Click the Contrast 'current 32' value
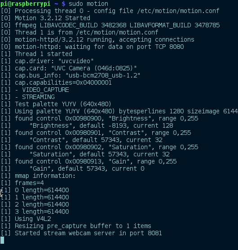 pyautogui.click(x=144, y=140)
